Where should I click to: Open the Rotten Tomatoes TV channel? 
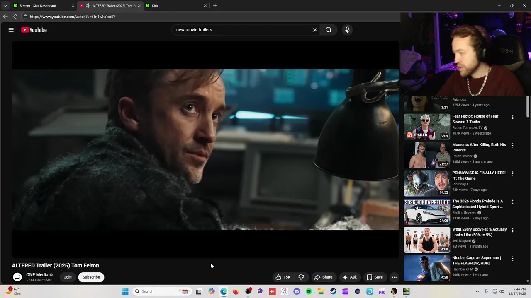coord(468,128)
